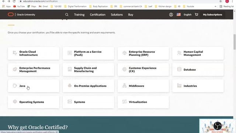This screenshot has width=236, height=133.
Task: Open the English language selector
Action: point(188,15)
